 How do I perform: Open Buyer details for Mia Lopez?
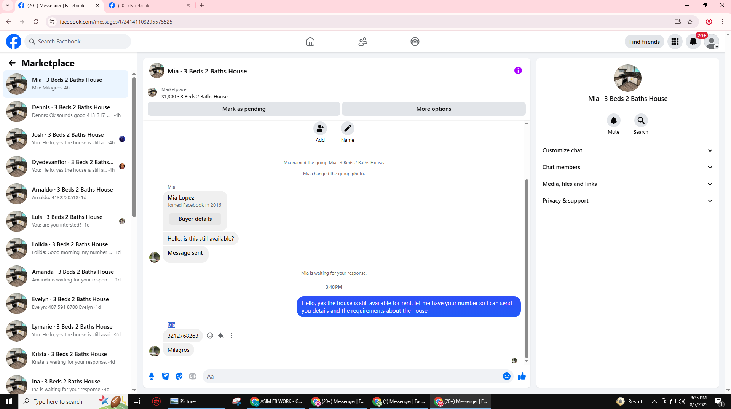(195, 219)
